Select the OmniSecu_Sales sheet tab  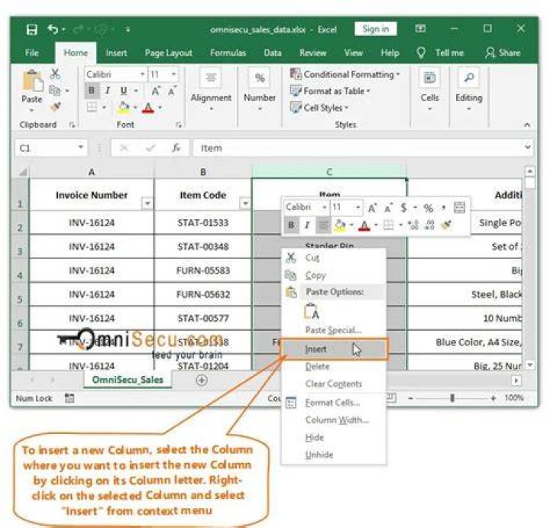128,380
